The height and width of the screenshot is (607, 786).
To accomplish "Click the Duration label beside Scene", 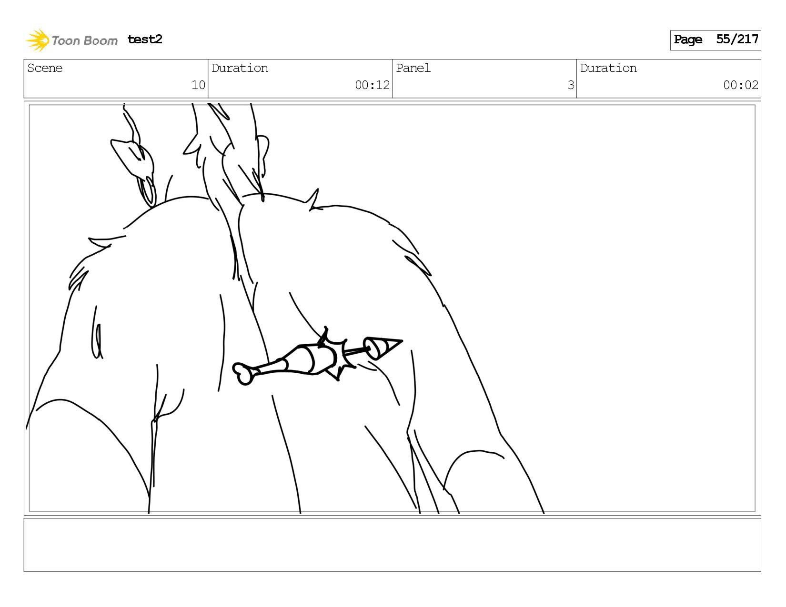I will click(240, 68).
